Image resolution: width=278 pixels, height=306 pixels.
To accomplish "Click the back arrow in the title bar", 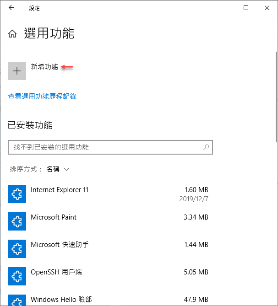I will point(11,8).
